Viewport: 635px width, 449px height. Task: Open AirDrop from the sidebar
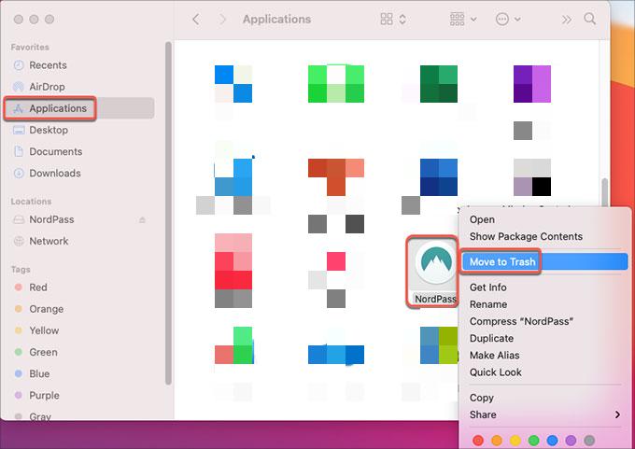tap(47, 87)
